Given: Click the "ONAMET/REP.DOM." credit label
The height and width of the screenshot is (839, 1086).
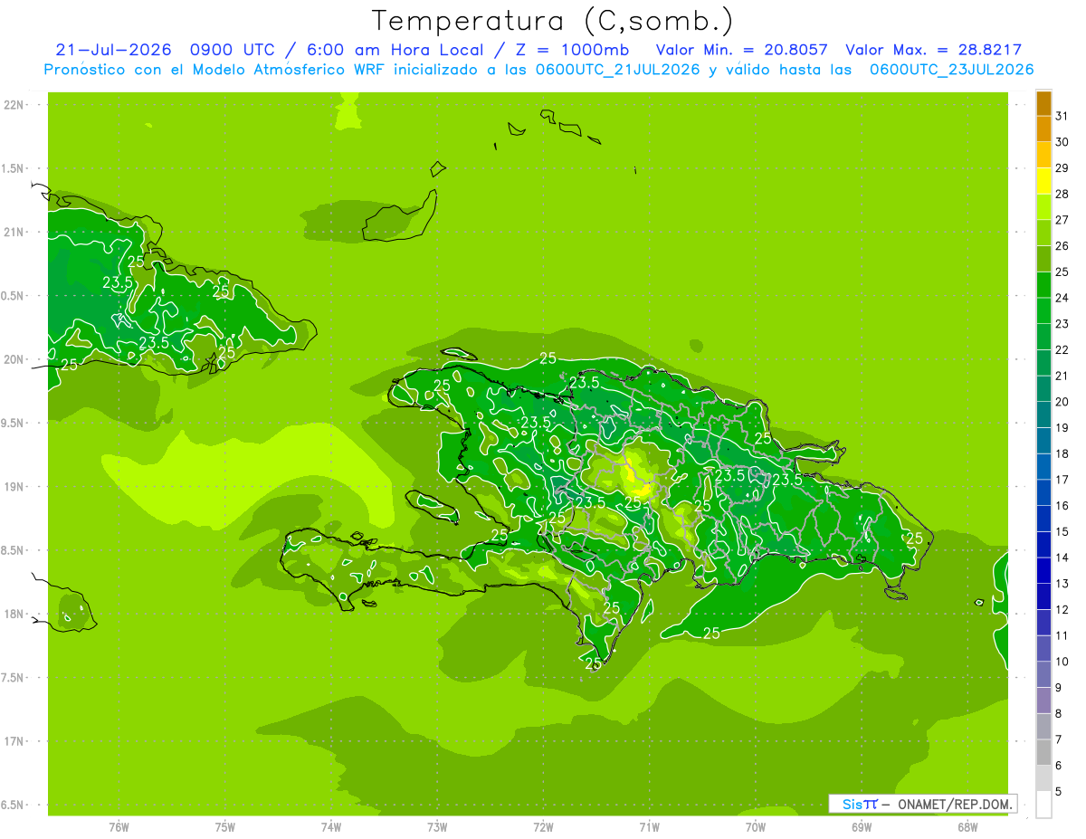Looking at the screenshot, I should click(955, 804).
